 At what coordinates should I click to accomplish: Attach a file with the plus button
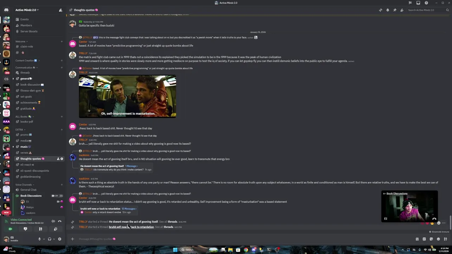point(72,239)
